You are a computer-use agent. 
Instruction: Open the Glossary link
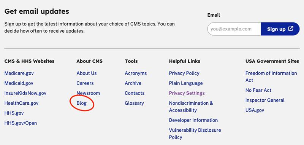pyautogui.click(x=135, y=103)
